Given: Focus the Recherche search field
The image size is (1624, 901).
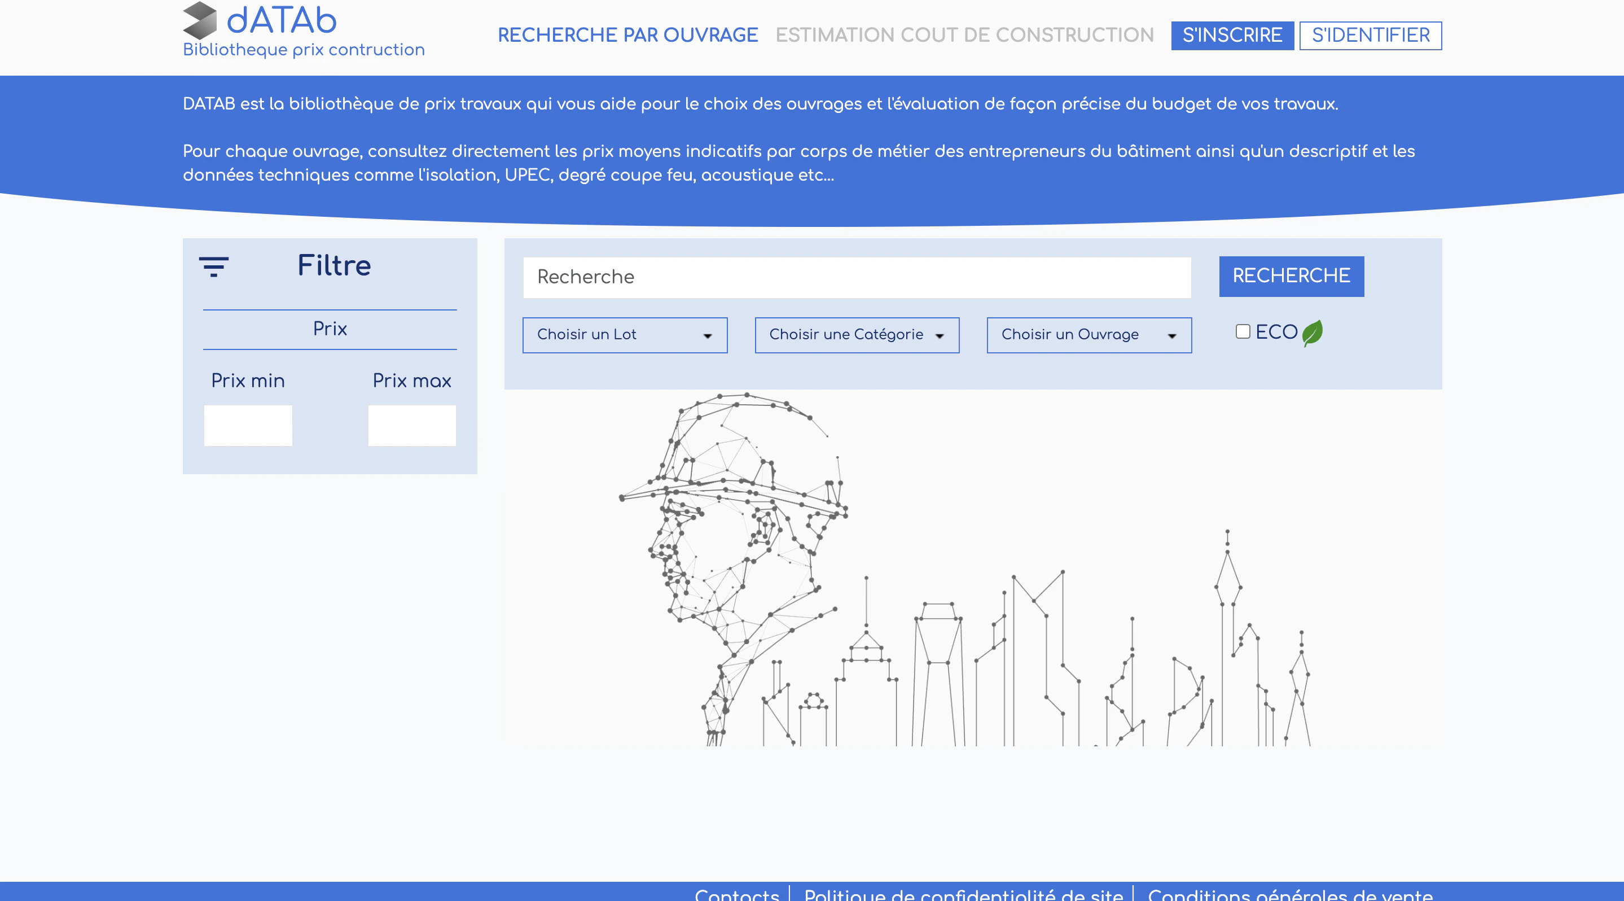Looking at the screenshot, I should [x=857, y=277].
